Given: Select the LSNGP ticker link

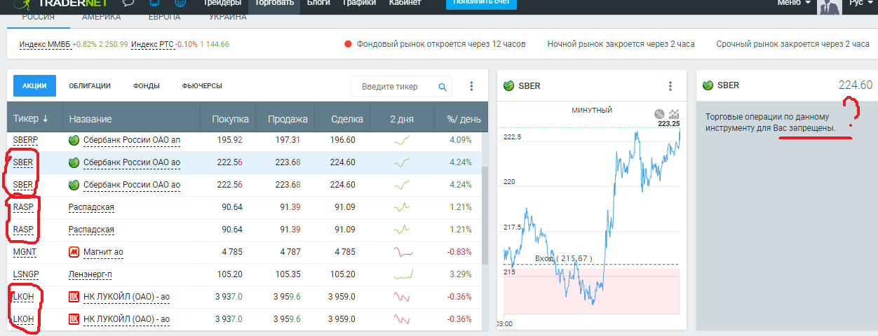Looking at the screenshot, I should pos(26,274).
